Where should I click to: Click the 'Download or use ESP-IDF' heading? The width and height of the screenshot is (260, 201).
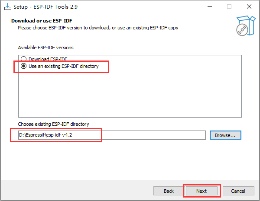tap(42, 21)
